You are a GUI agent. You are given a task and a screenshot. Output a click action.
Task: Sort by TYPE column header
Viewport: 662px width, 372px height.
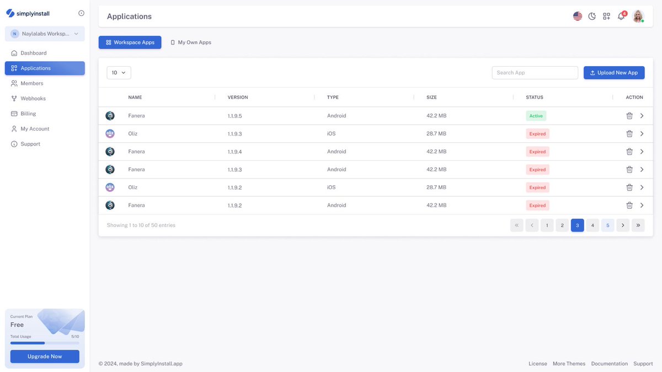point(333,98)
